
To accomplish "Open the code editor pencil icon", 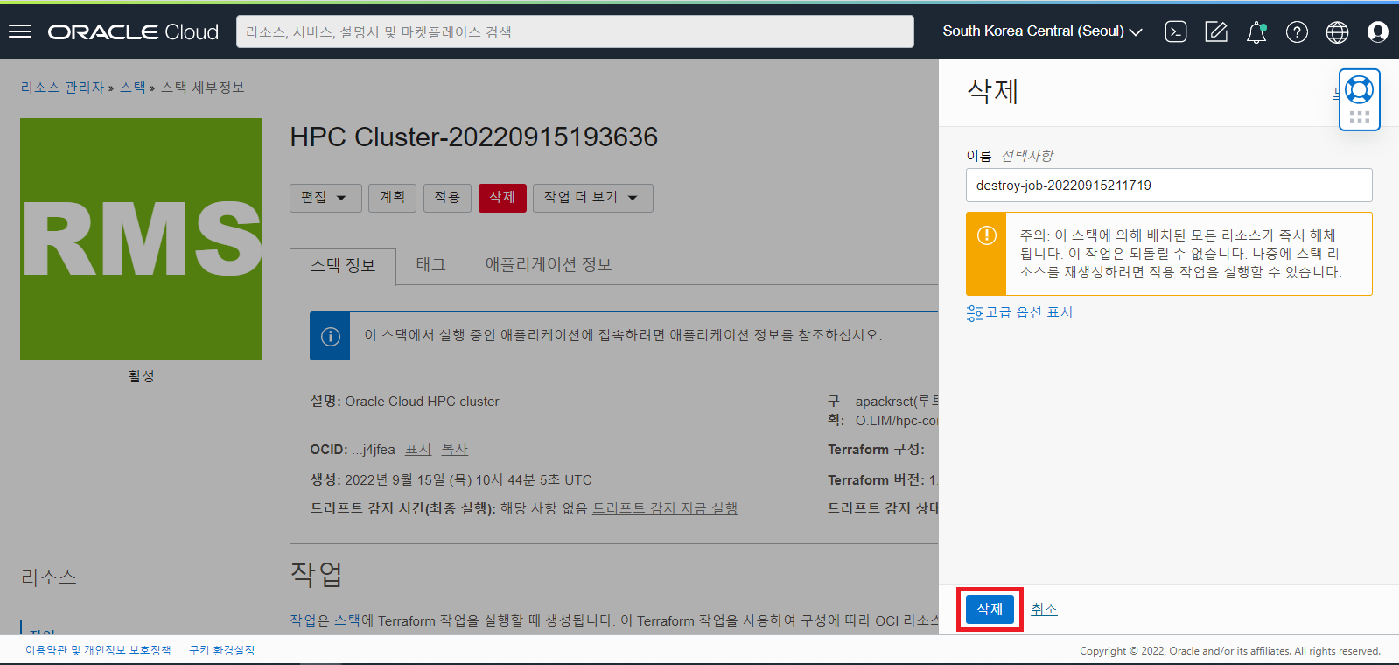I will pyautogui.click(x=1216, y=32).
